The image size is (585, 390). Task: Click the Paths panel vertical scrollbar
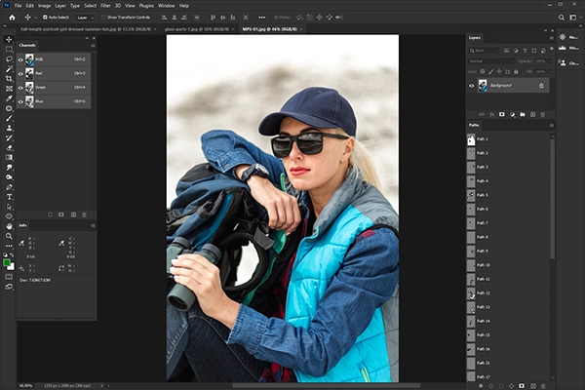coord(552,199)
